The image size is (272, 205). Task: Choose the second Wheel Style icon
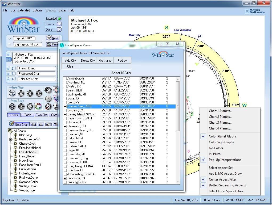pos(21,106)
